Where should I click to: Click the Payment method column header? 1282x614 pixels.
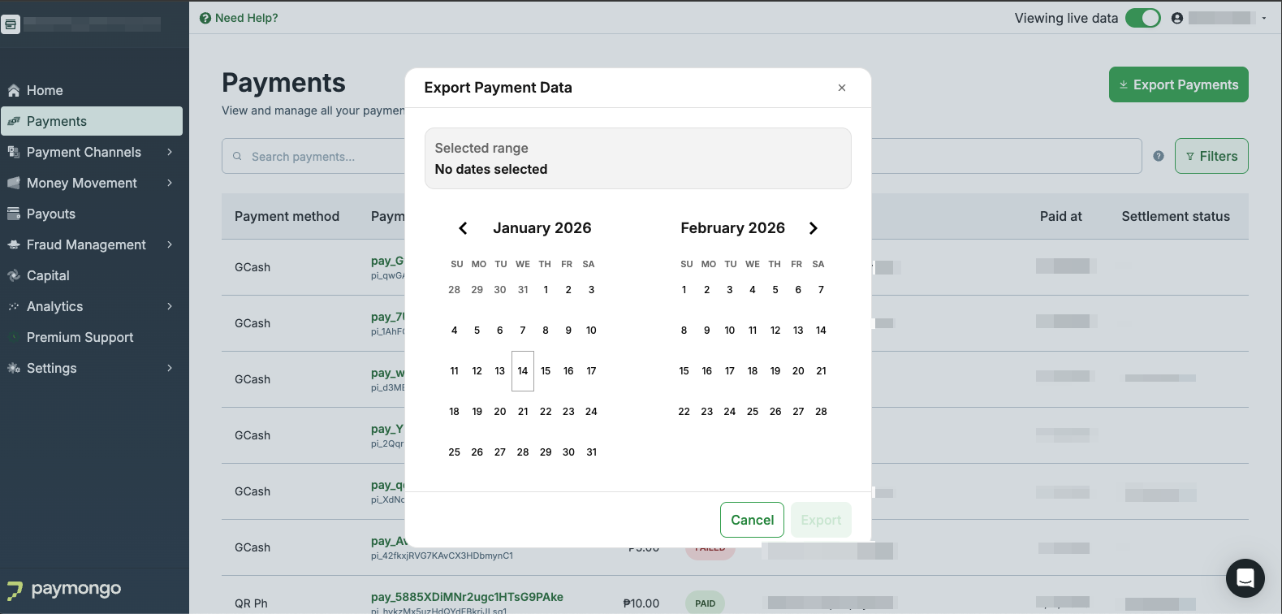[287, 216]
